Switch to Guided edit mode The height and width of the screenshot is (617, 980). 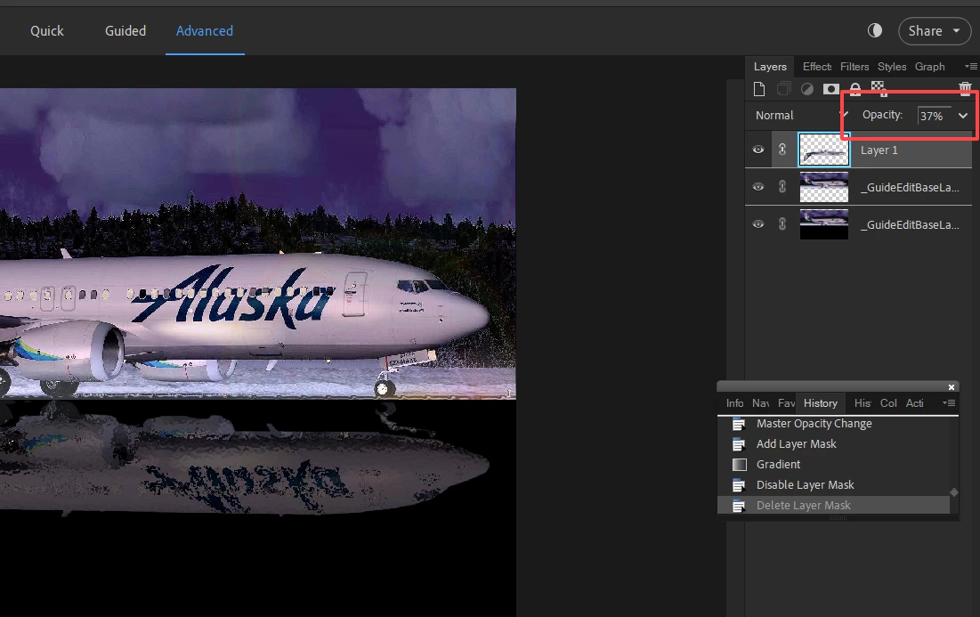coord(125,30)
